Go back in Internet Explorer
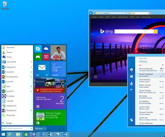This screenshot has width=165, height=137. tap(91, 13)
